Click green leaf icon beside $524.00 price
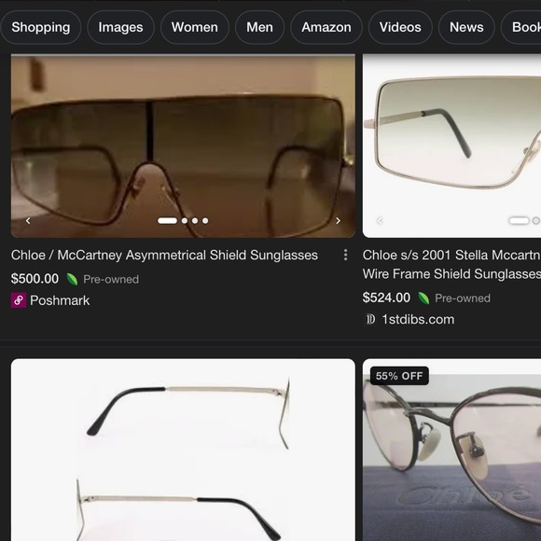Screen dimensions: 541x541 coord(423,298)
